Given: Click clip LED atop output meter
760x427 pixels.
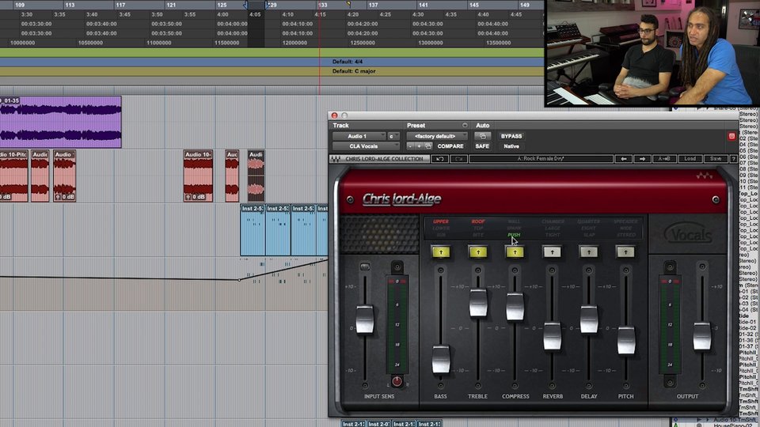Looking at the screenshot, I should coord(670,281).
